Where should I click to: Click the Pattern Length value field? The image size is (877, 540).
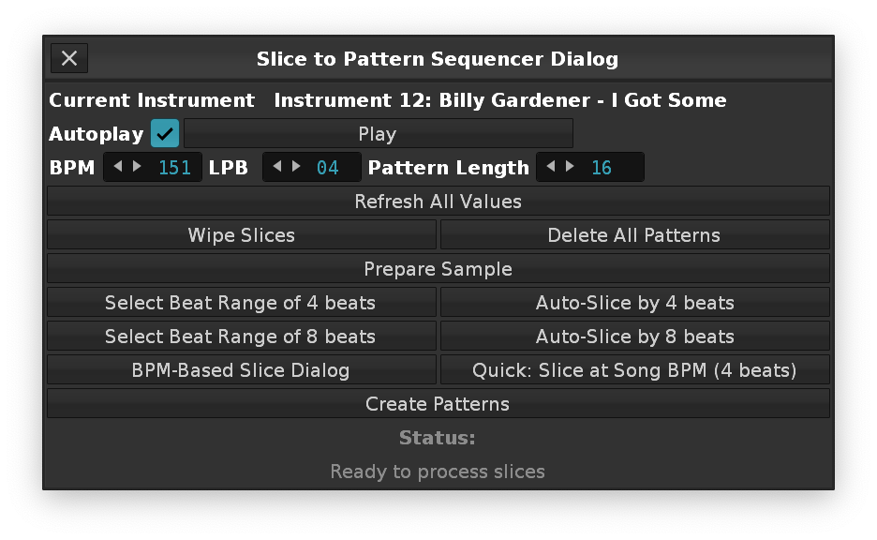coord(602,168)
